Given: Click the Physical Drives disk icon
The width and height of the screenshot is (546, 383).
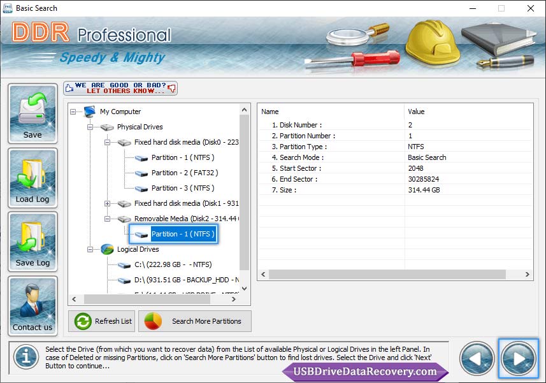Looking at the screenshot, I should (107, 127).
